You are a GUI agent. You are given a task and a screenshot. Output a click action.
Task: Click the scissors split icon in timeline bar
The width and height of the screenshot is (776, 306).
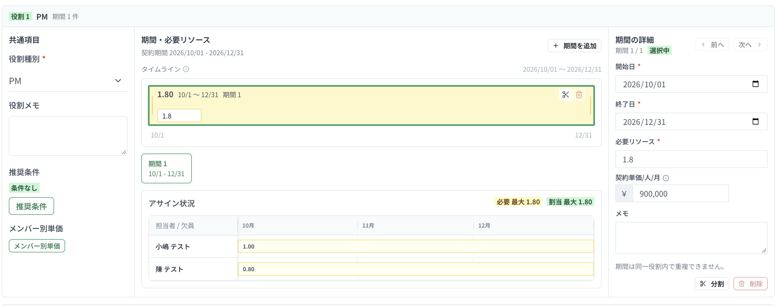pos(565,95)
